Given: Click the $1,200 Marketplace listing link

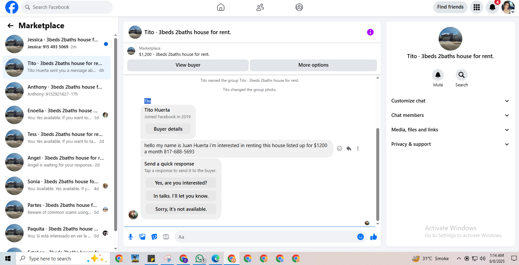Looking at the screenshot, I should click(x=174, y=54).
